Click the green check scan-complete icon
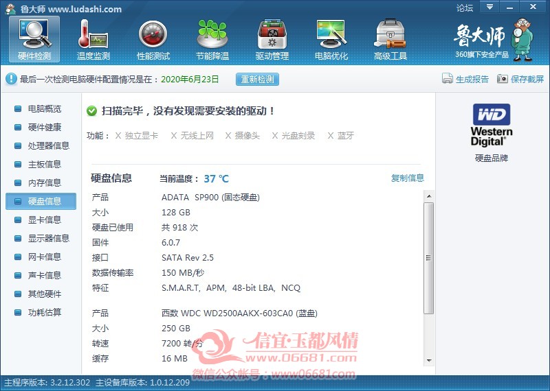550x391 pixels. tap(92, 111)
